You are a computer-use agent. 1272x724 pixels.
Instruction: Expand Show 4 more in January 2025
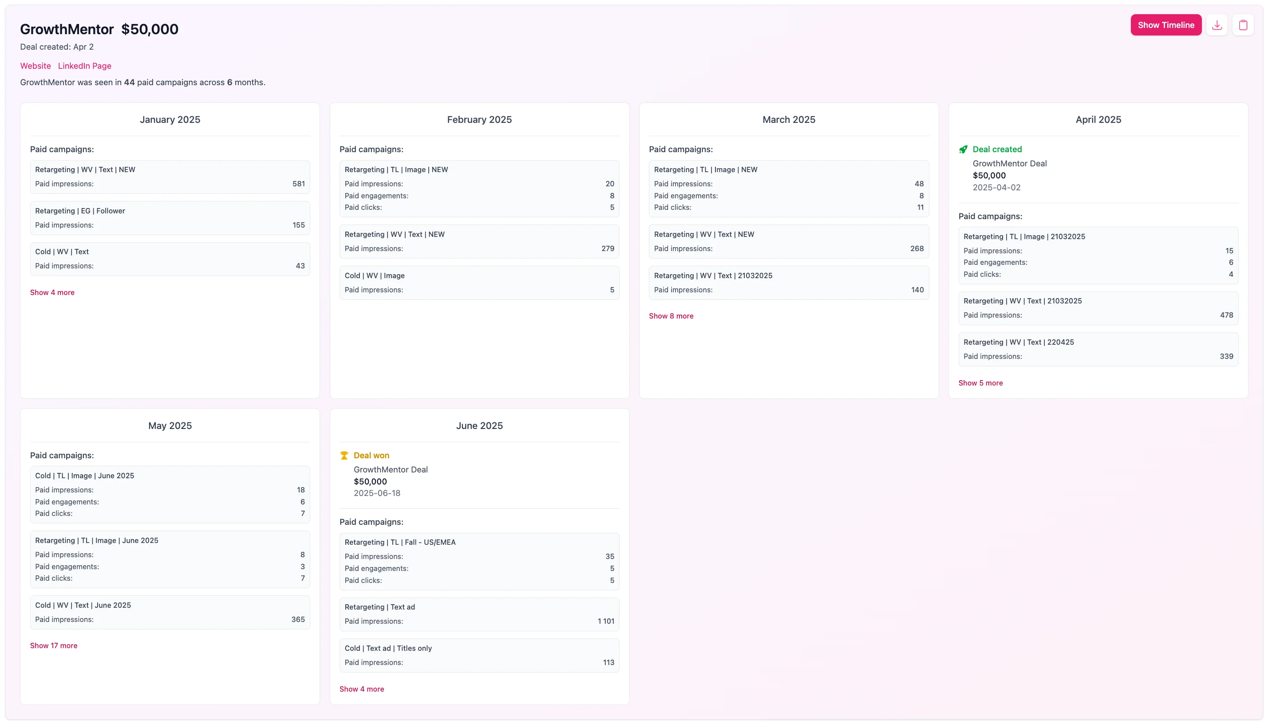pyautogui.click(x=52, y=292)
